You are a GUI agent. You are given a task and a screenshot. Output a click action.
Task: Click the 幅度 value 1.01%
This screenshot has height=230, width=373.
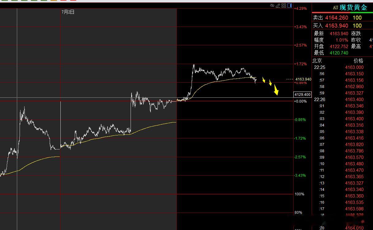[x=342, y=40]
